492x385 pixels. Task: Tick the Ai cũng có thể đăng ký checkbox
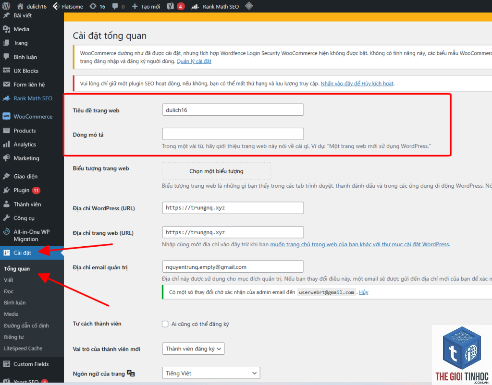(165, 324)
